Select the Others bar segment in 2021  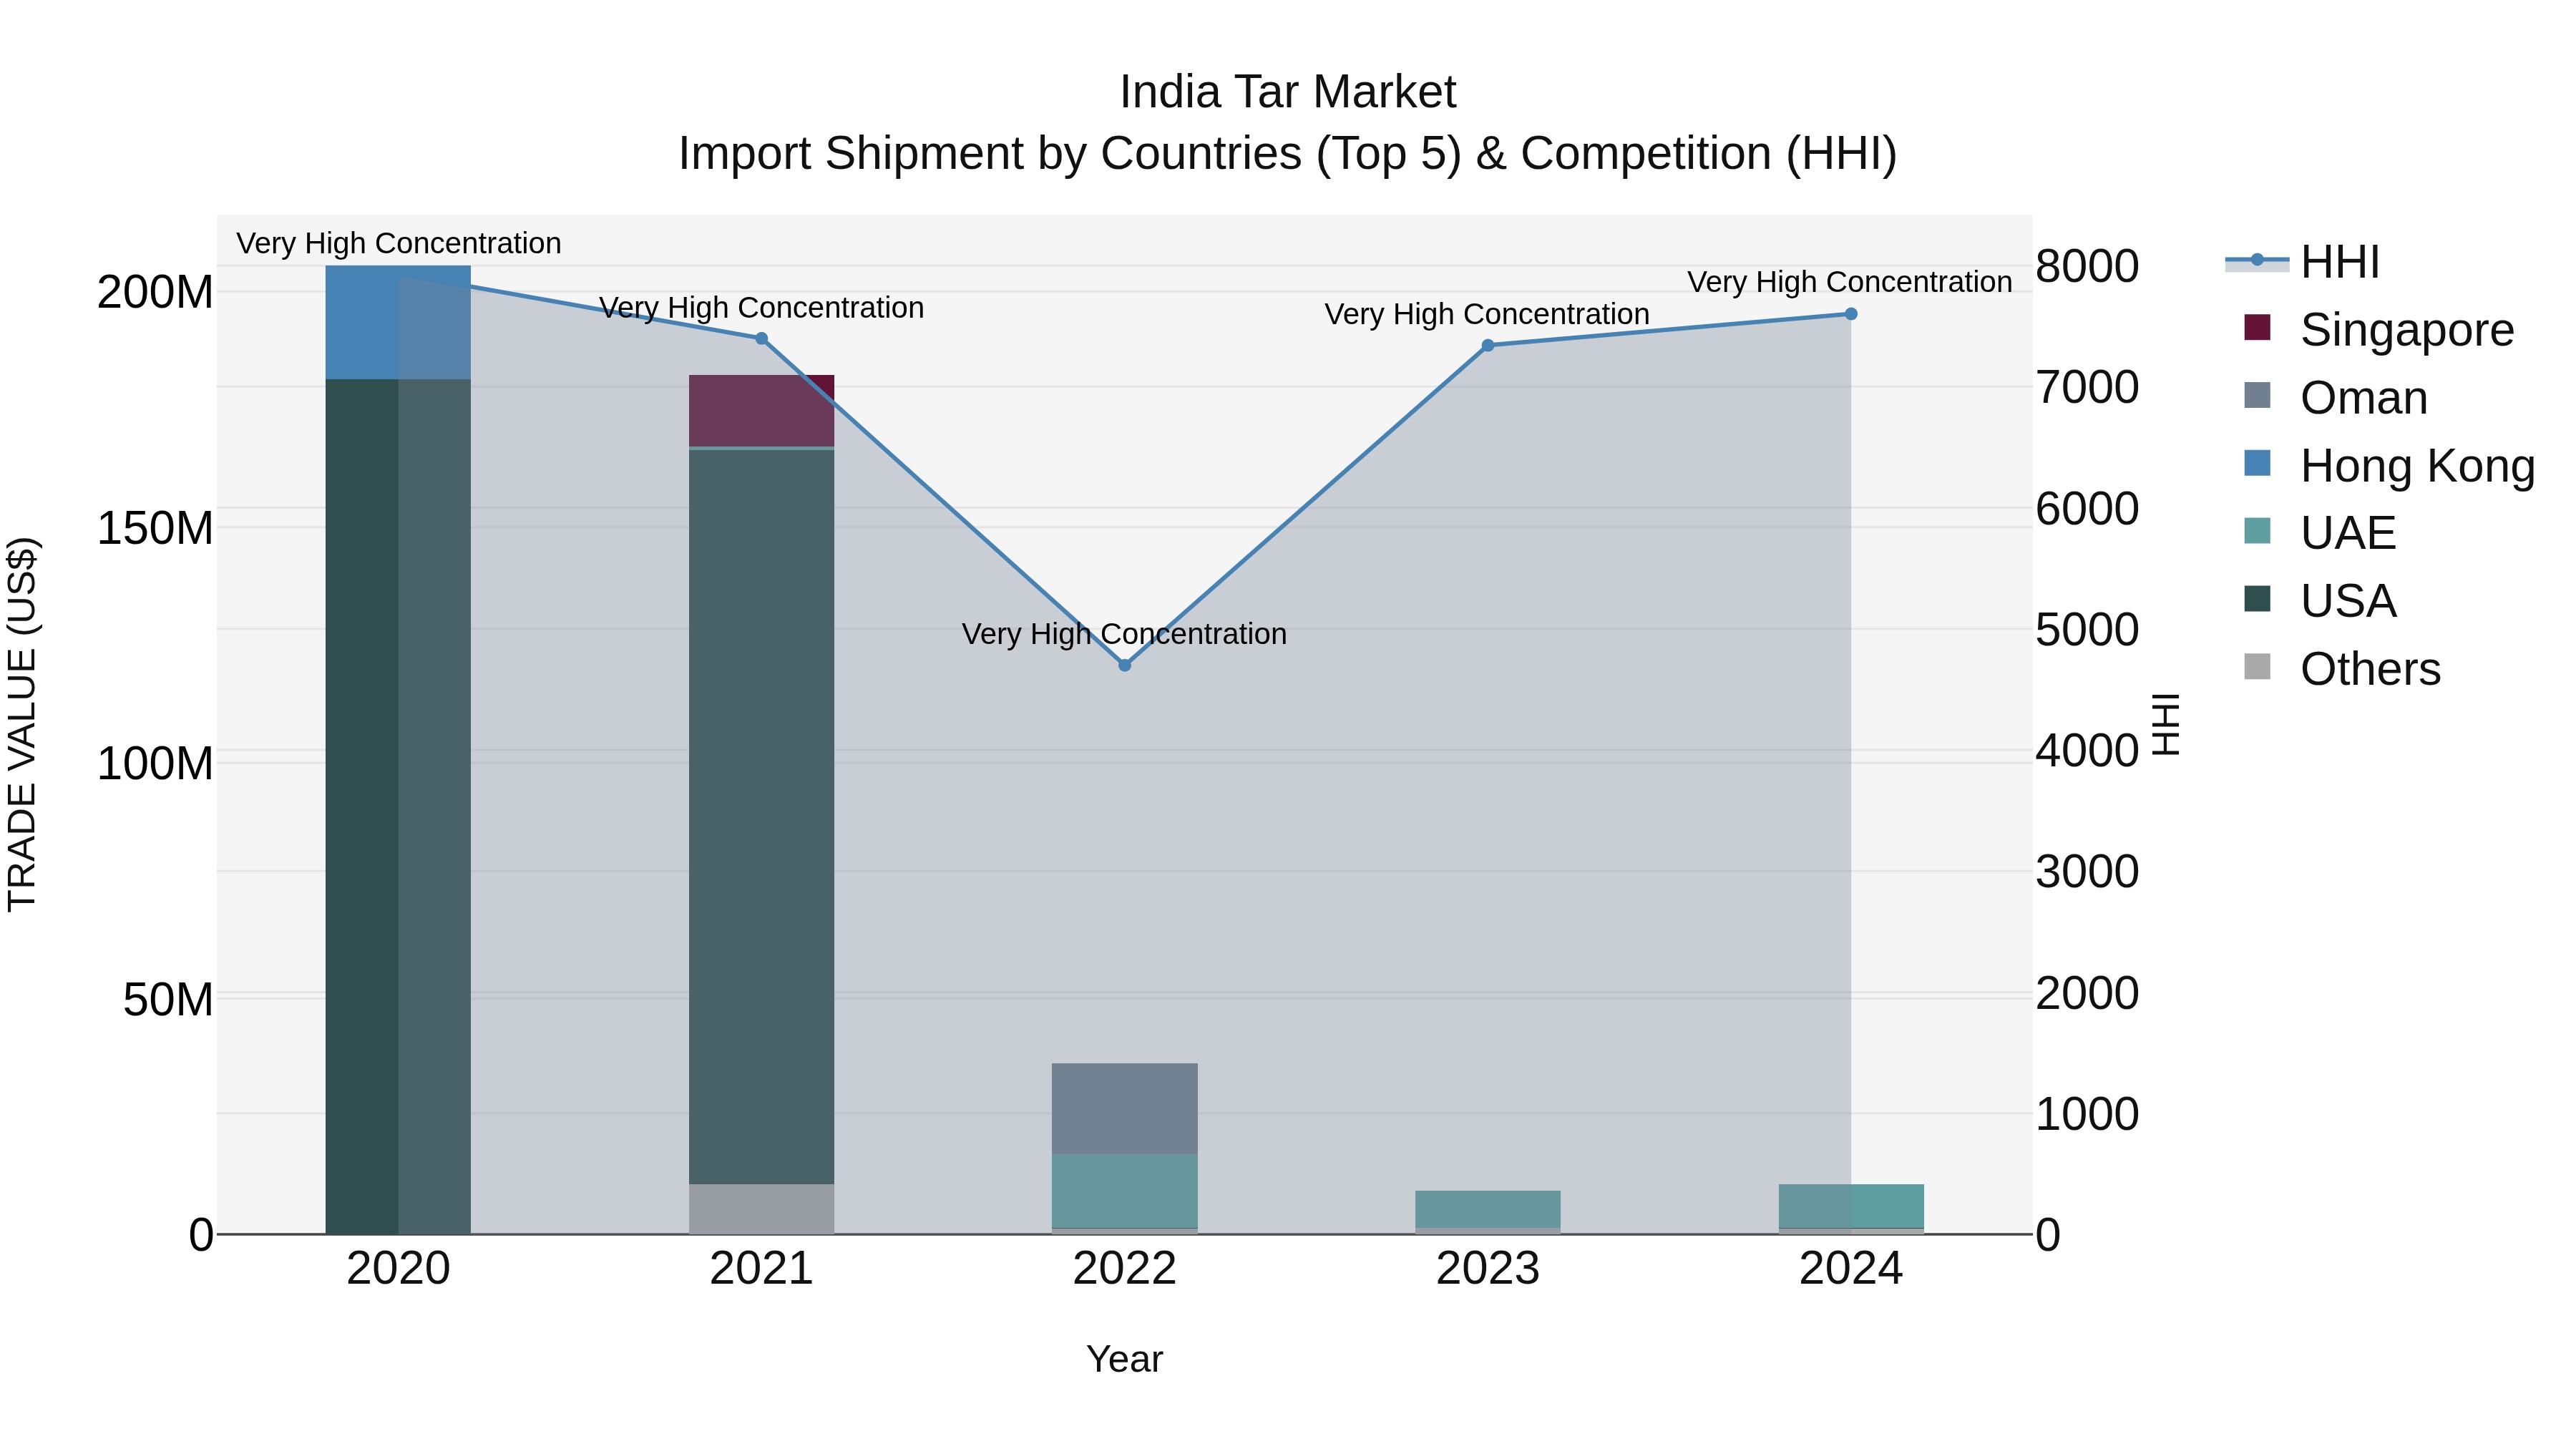761,1209
